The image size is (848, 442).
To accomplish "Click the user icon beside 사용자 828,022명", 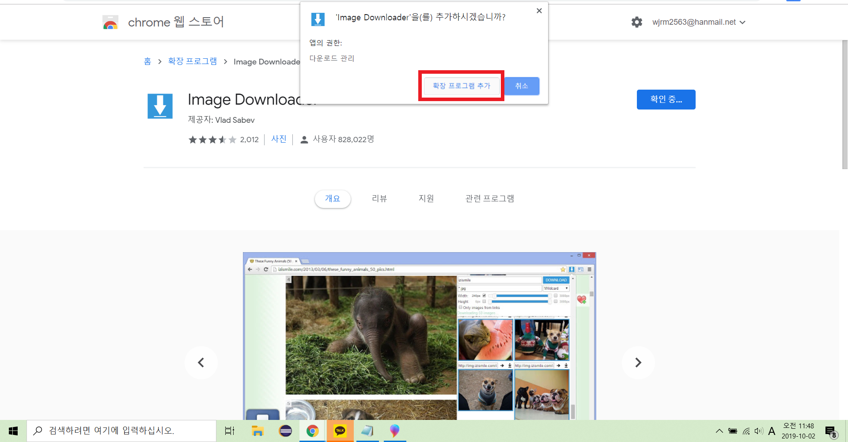I will 304,140.
